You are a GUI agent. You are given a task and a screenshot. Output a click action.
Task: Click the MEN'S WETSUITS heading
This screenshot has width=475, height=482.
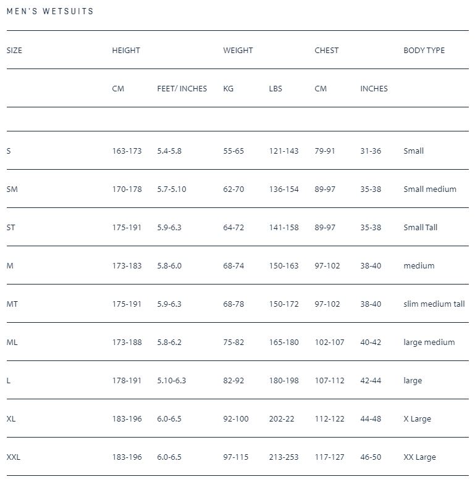(50, 11)
